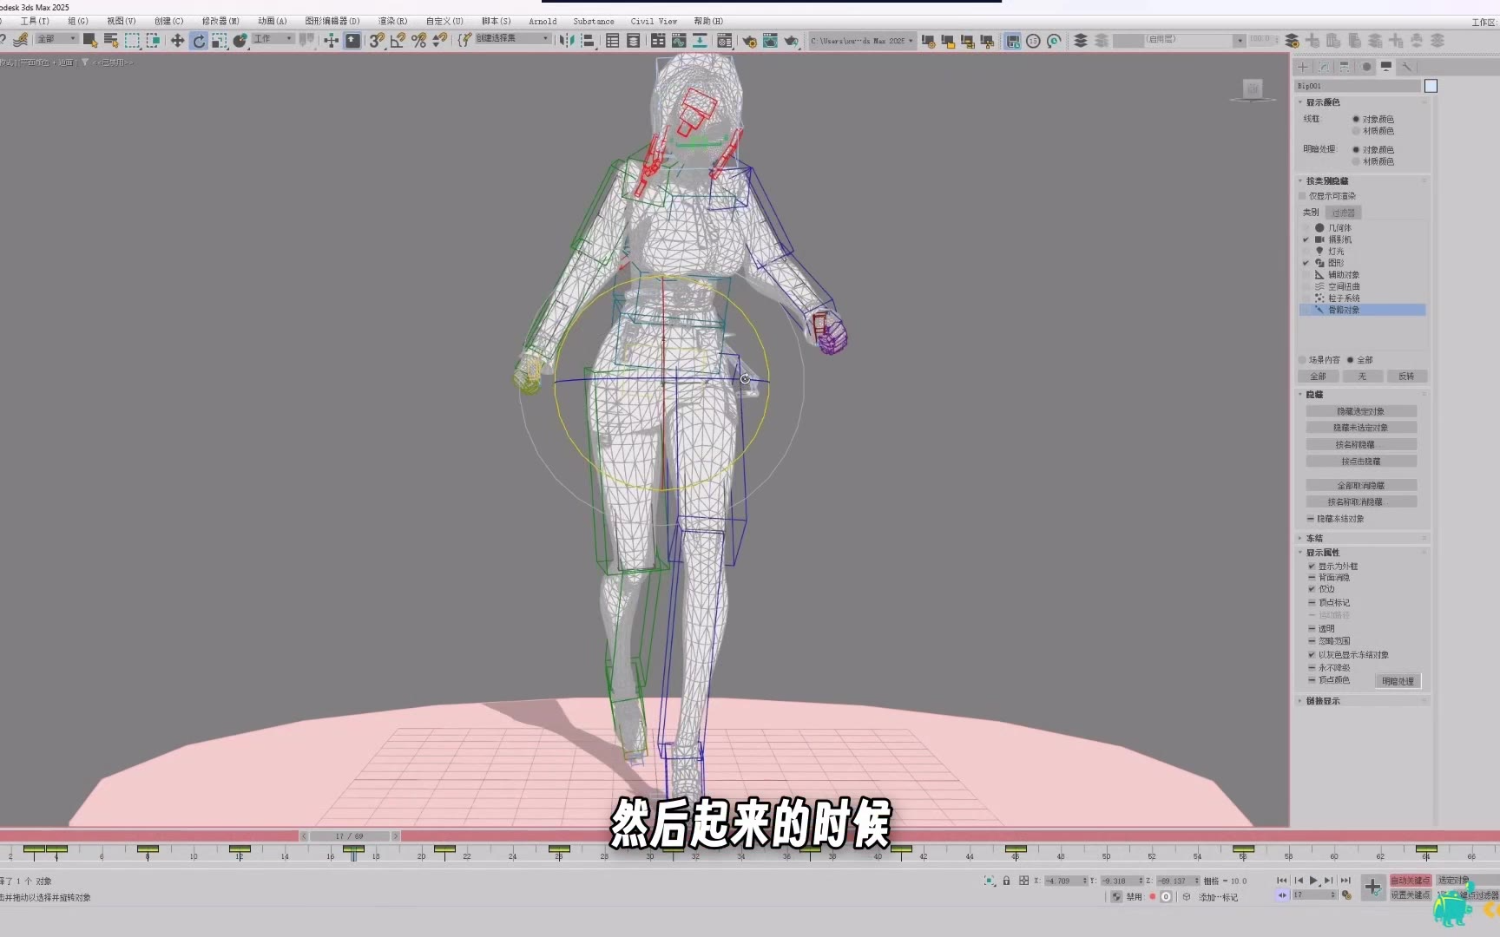Click the 反转 button
Viewport: 1500px width, 937px height.
pos(1406,377)
